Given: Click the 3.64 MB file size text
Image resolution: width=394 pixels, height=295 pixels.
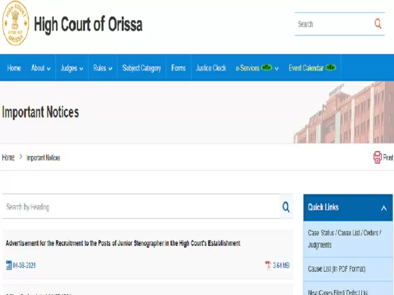Looking at the screenshot, I should pyautogui.click(x=281, y=265).
